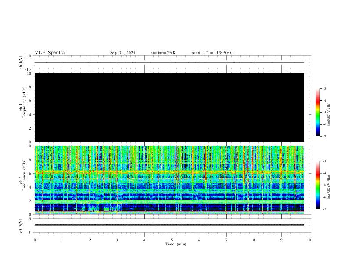The height and width of the screenshot is (269, 348).
Task: Click the time axis tick label '0'
Action: [35, 240]
